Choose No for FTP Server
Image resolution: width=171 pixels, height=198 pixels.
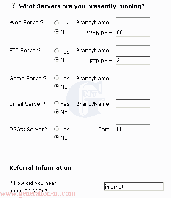point(56,59)
